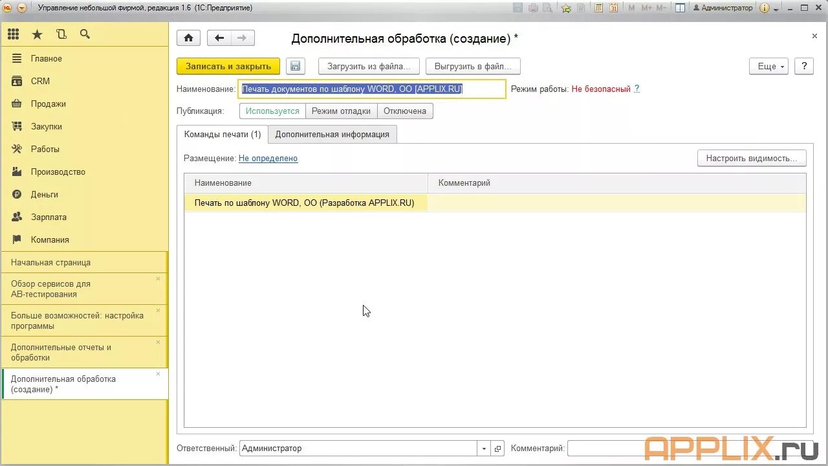
Task: Click the open-item button beside Ответственный
Action: 498,449
